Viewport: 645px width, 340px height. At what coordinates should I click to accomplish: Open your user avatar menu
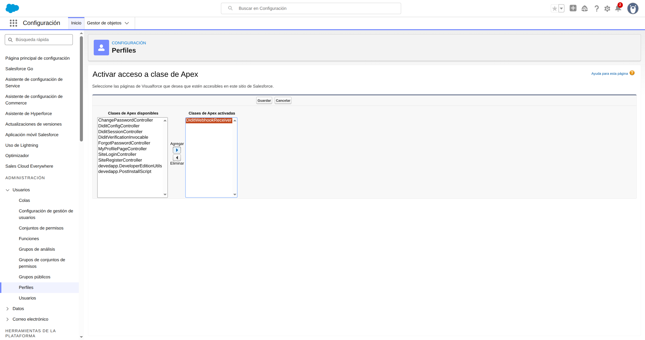click(x=633, y=8)
